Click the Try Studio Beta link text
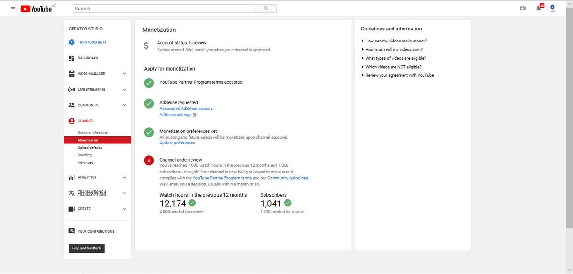573x274 pixels. coord(92,42)
